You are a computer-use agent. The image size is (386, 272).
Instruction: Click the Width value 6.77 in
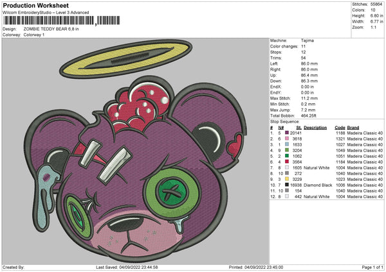pyautogui.click(x=376, y=22)
